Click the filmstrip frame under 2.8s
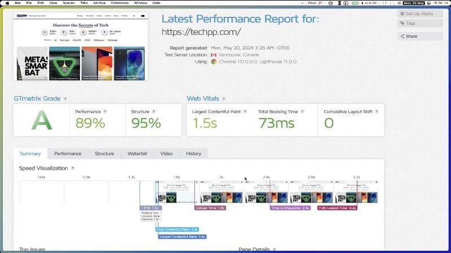 coord(311,192)
